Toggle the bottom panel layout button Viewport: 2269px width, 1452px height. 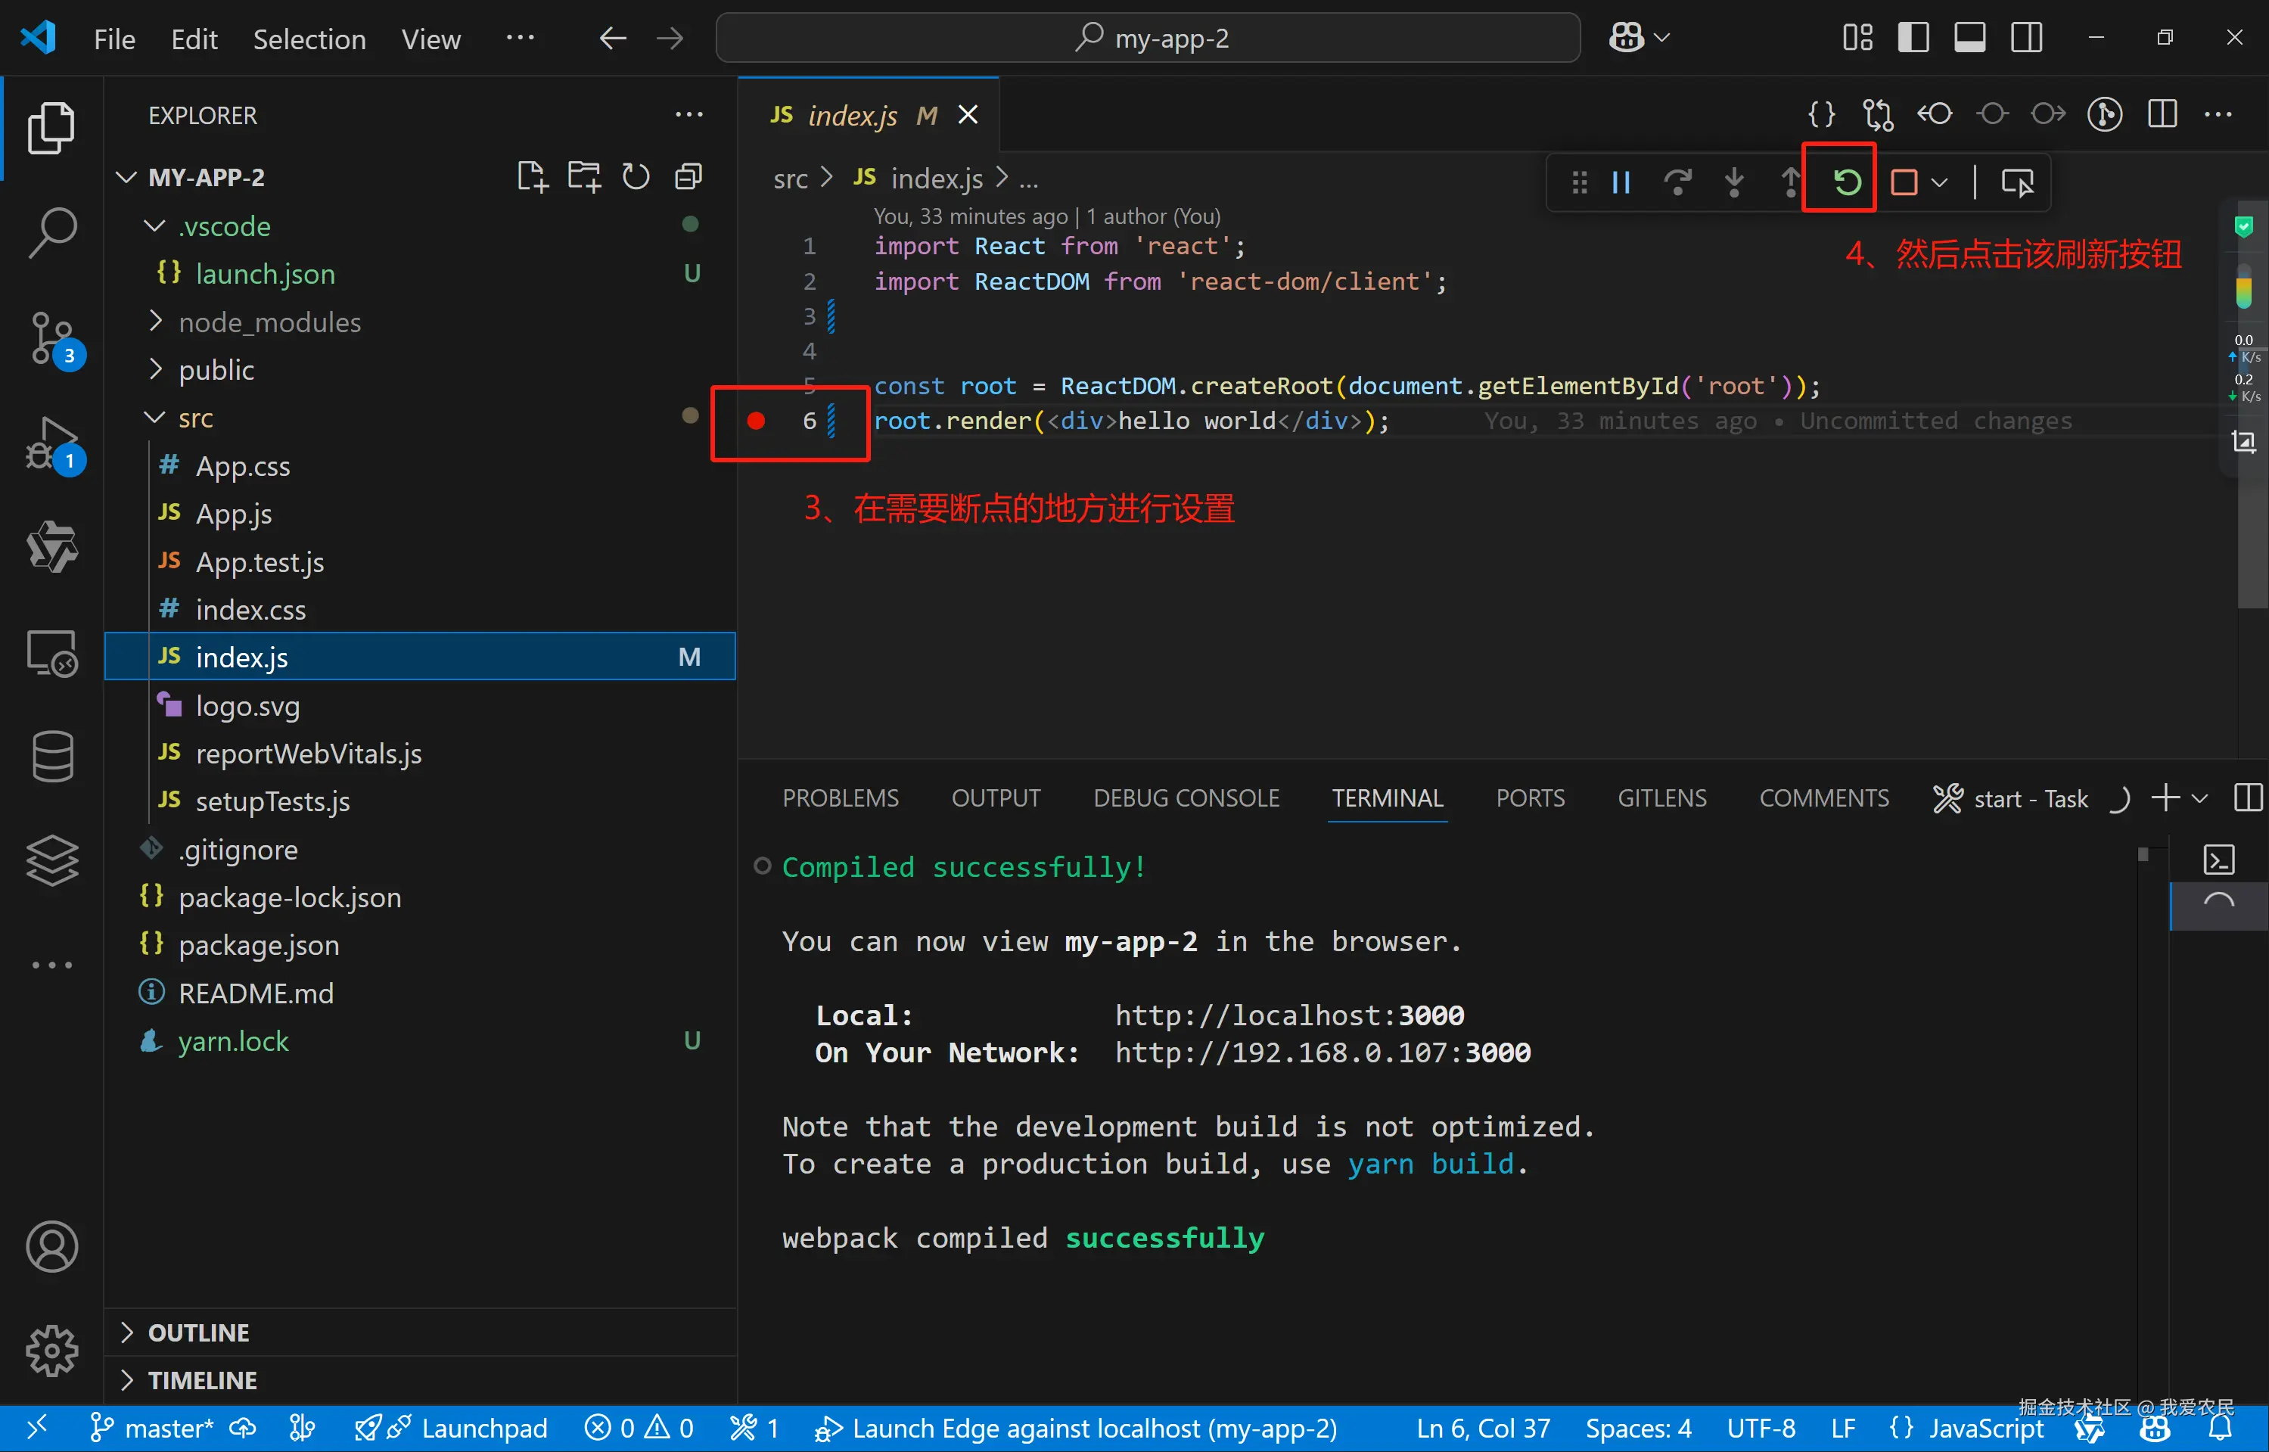tap(1969, 38)
